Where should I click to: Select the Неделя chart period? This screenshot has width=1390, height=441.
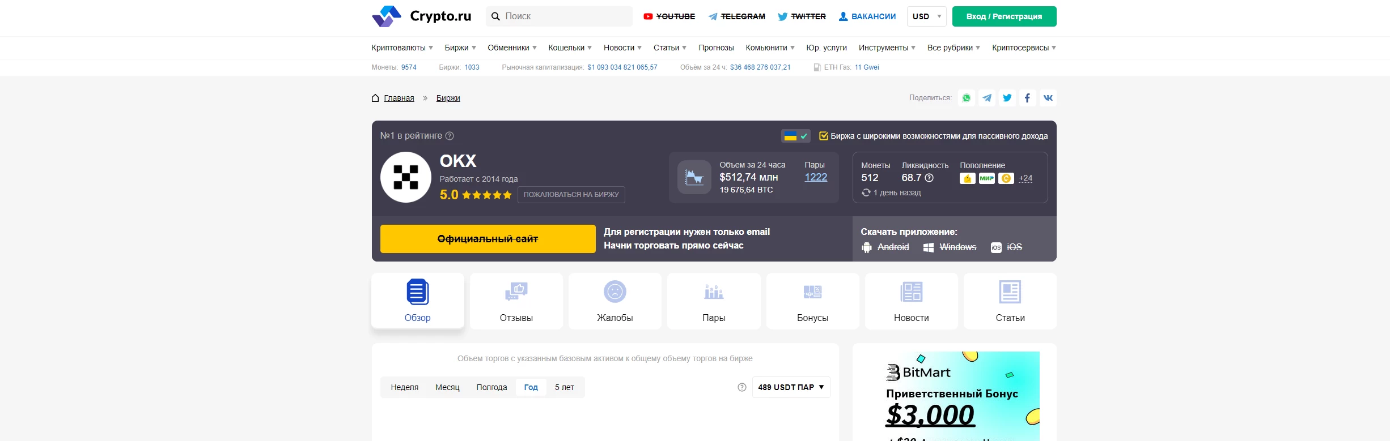coord(405,387)
